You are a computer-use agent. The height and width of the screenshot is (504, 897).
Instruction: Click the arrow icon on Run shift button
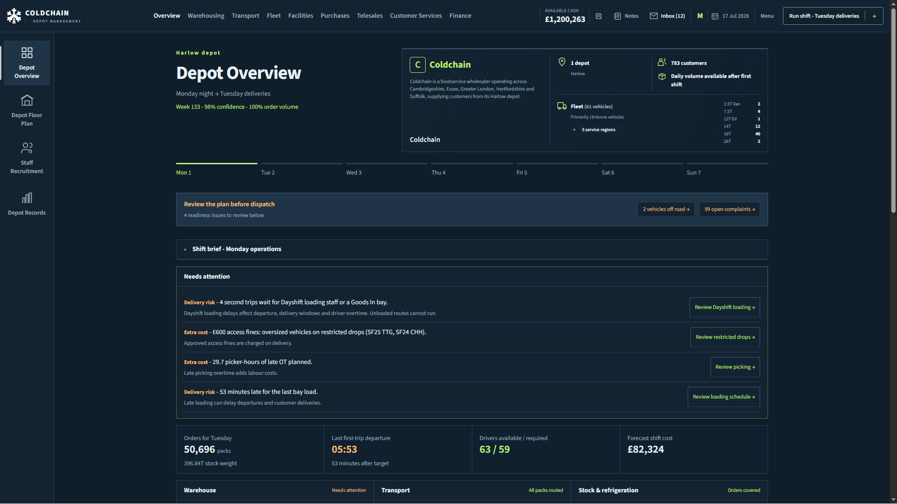(x=874, y=16)
